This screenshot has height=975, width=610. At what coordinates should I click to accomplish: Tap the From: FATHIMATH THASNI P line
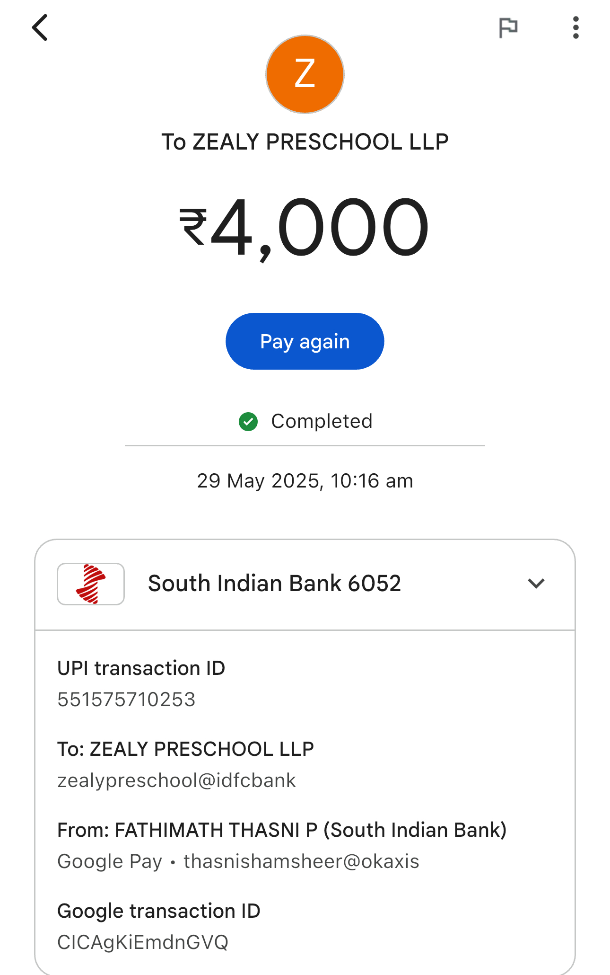282,830
